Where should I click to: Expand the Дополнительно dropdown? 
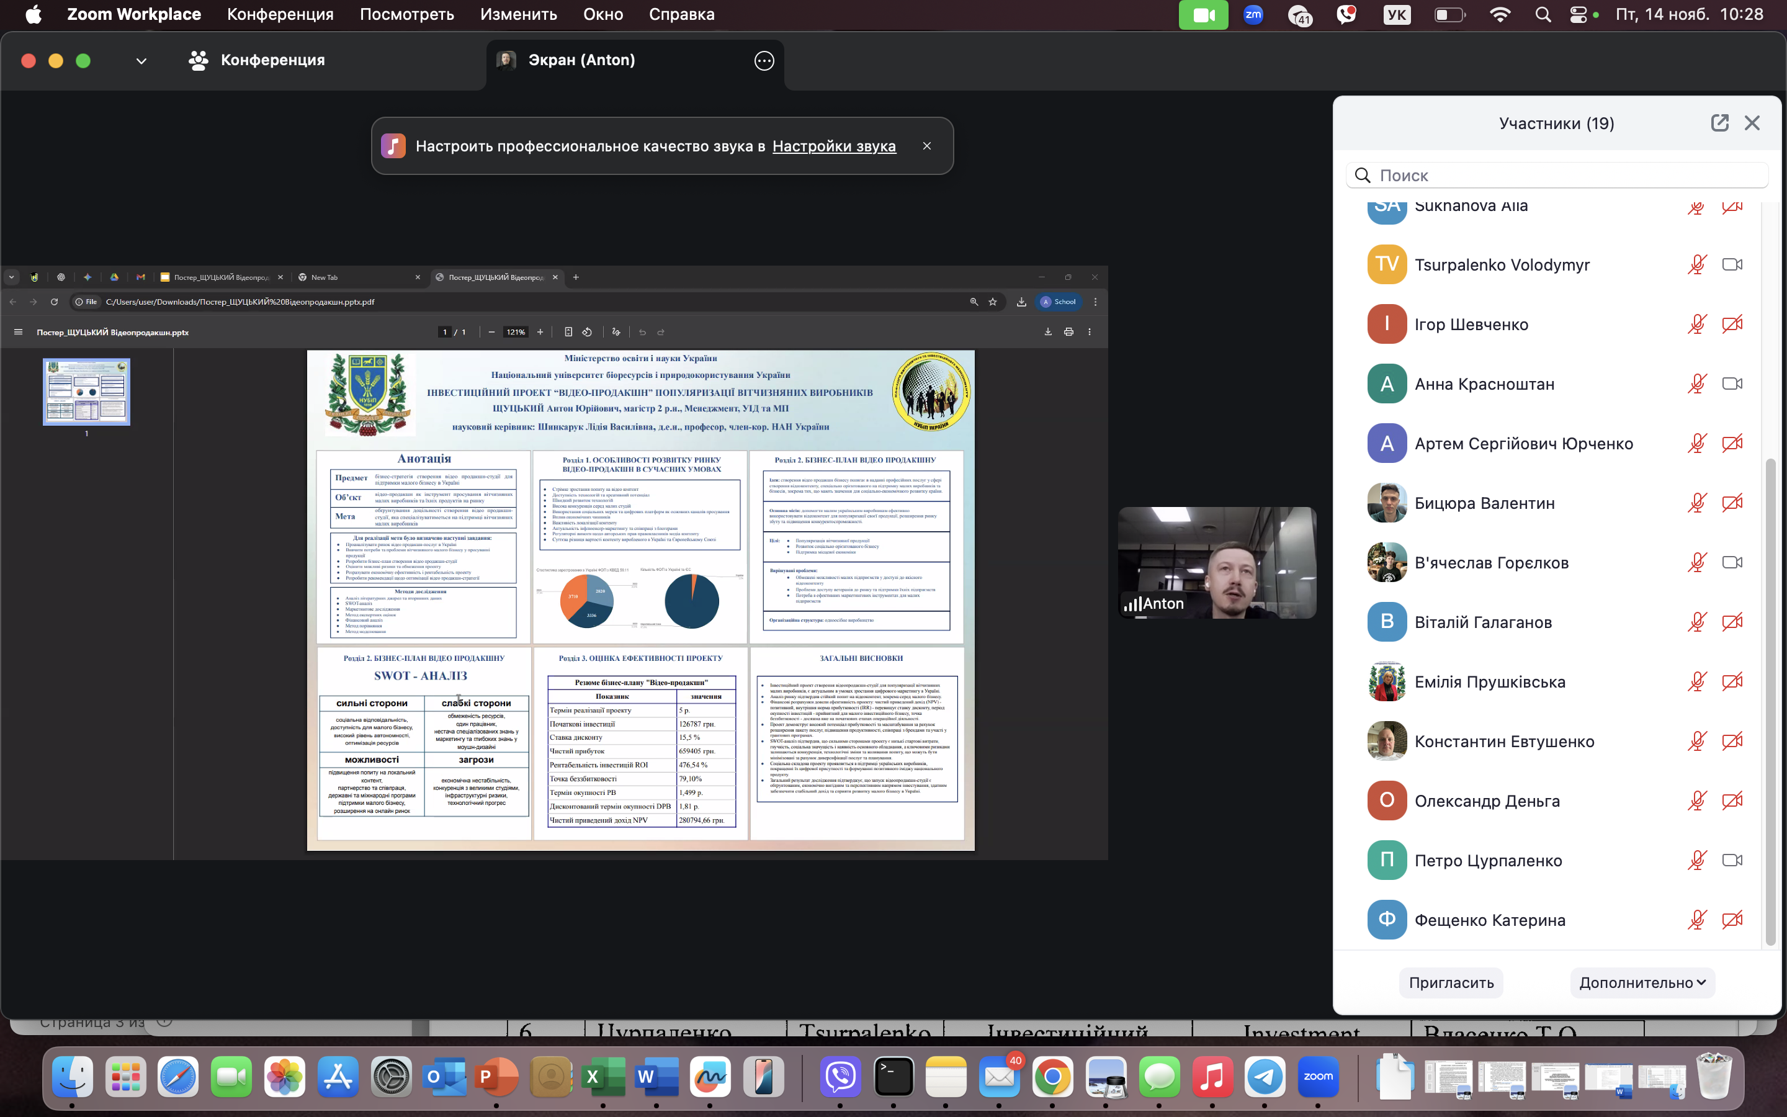click(1642, 982)
